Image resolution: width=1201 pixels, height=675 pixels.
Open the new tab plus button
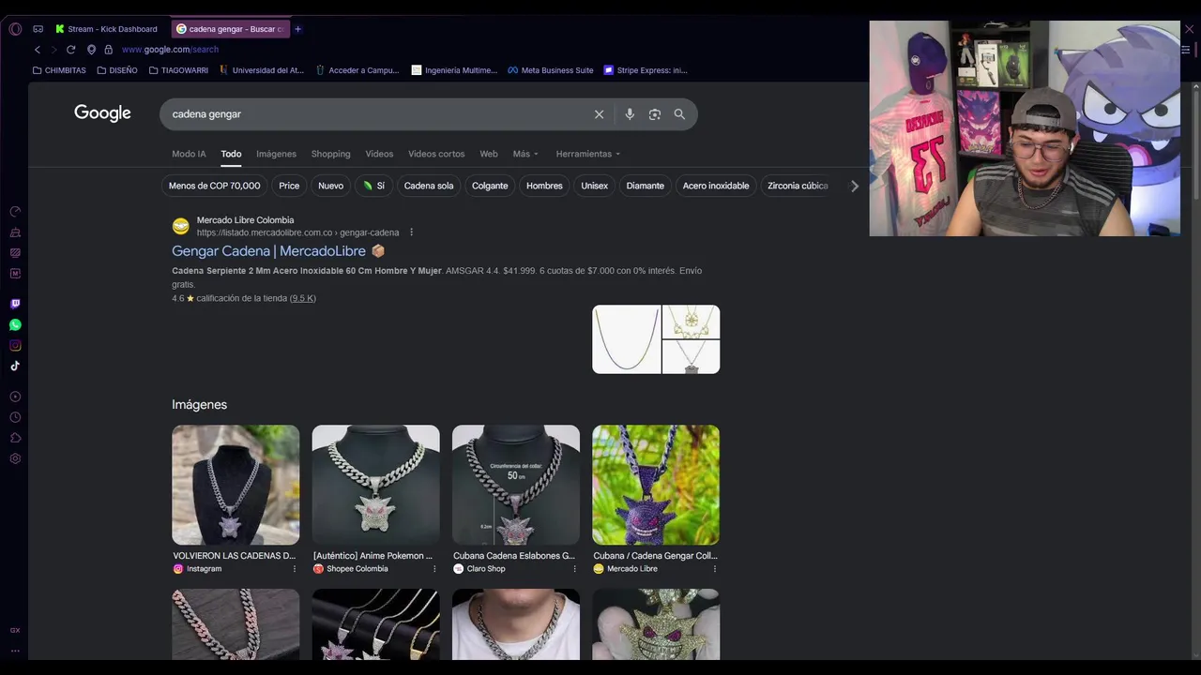pos(298,29)
